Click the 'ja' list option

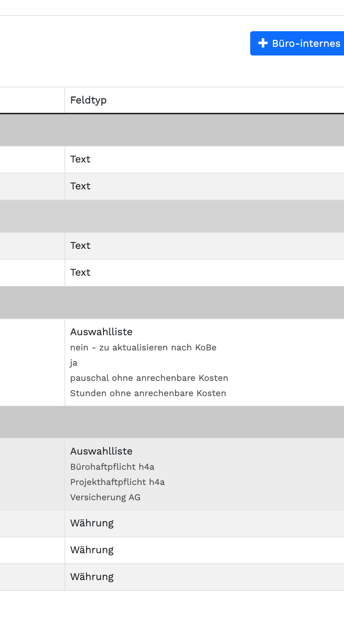click(74, 363)
